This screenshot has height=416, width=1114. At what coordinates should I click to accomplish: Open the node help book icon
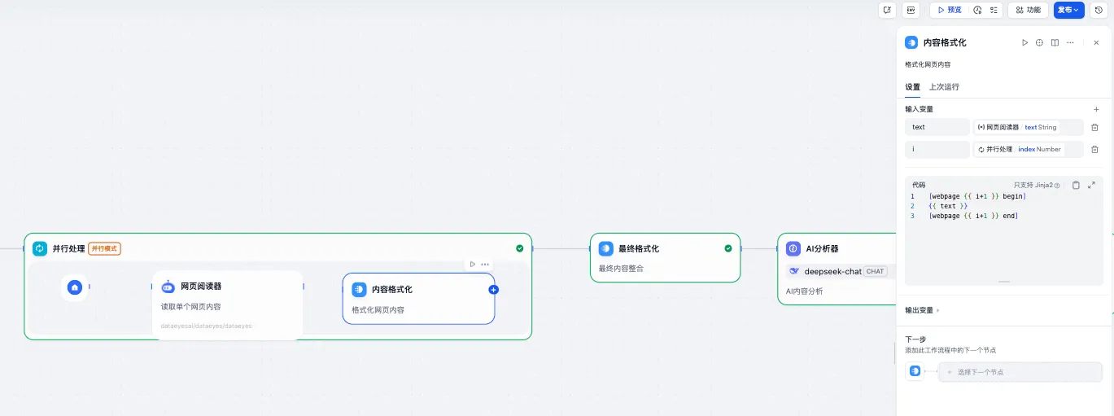coord(1055,42)
